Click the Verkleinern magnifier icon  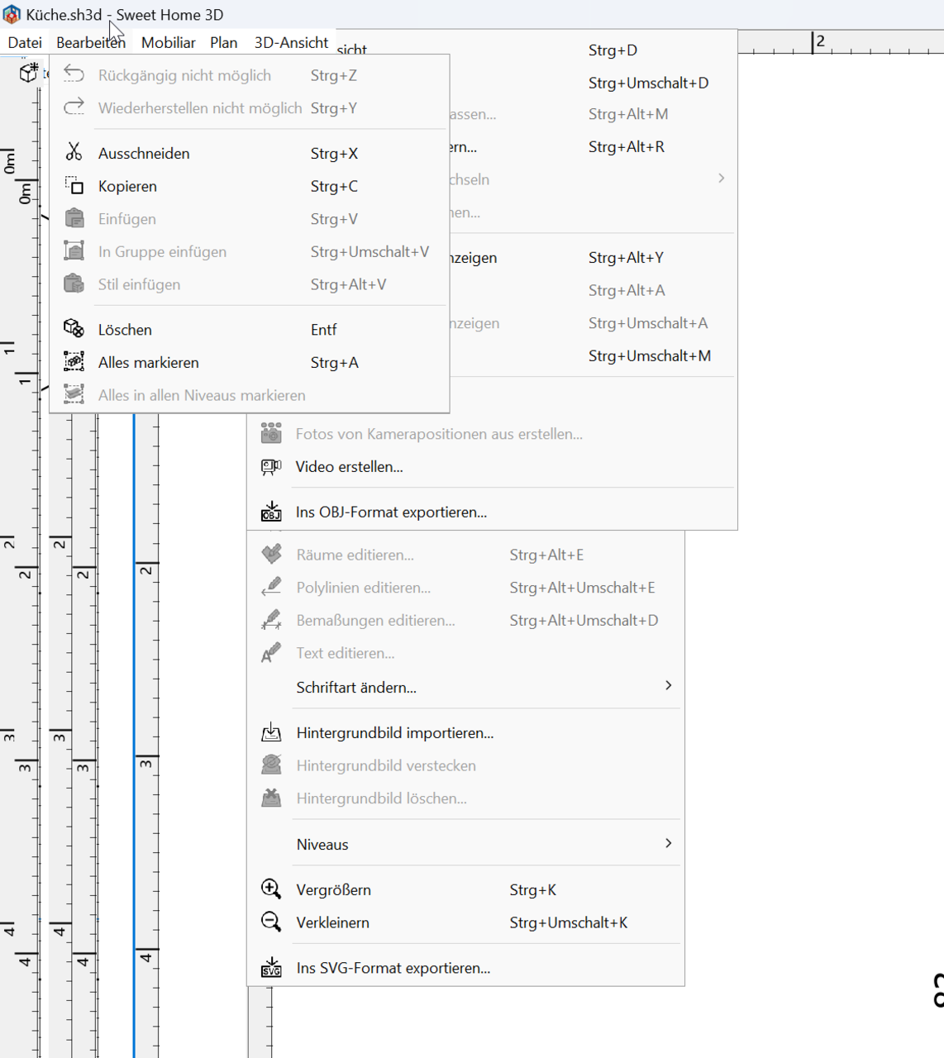[x=271, y=922]
